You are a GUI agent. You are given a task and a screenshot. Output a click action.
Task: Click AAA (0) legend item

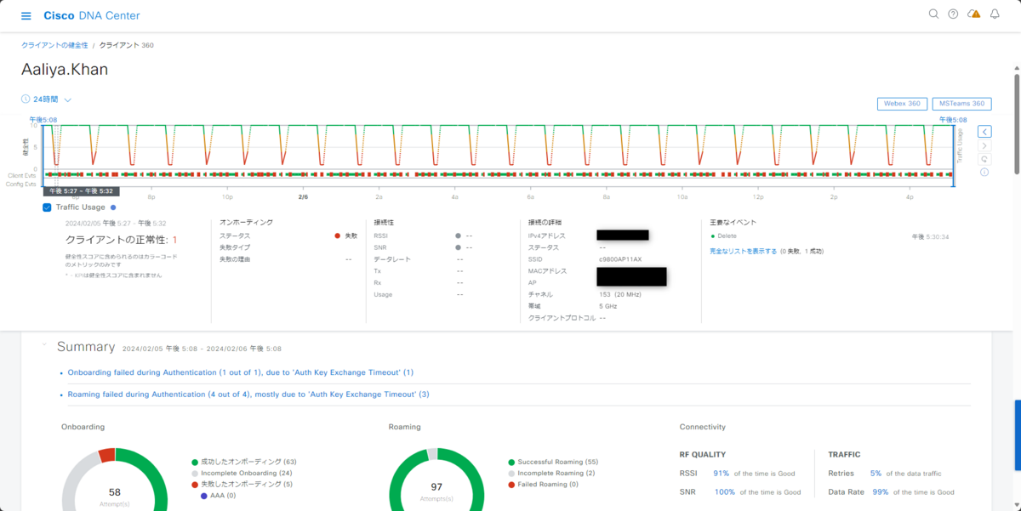(218, 495)
